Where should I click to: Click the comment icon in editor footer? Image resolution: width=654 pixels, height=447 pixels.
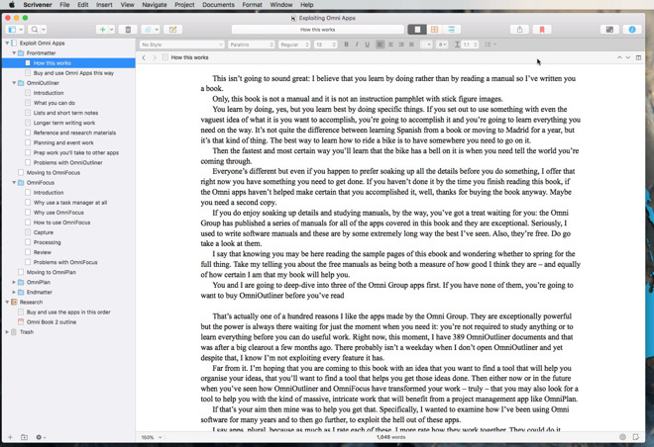tap(635, 437)
